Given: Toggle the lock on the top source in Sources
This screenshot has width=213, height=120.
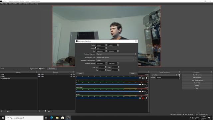Looking at the screenshot, I should click(74, 74).
